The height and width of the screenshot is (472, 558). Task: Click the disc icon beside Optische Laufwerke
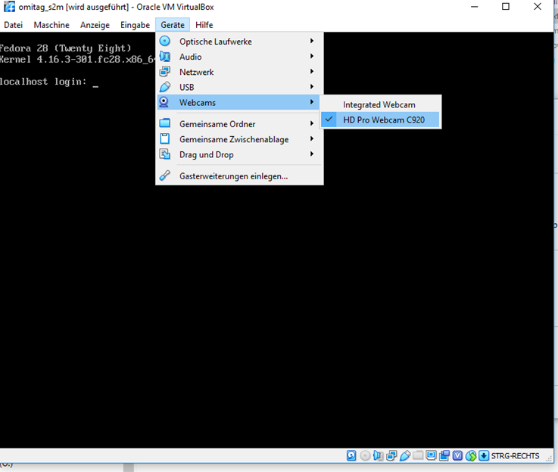pos(164,42)
